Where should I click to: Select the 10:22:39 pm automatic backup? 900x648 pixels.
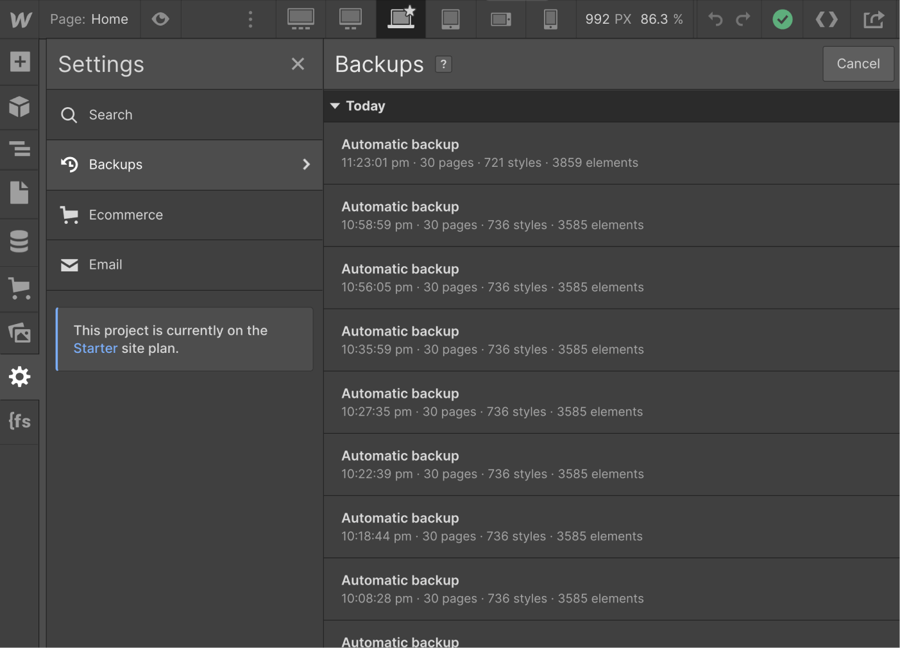click(612, 465)
